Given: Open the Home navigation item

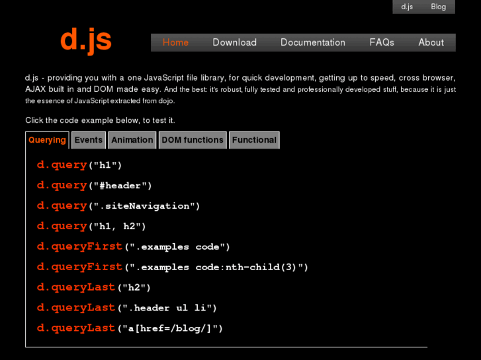Looking at the screenshot, I should click(175, 42).
